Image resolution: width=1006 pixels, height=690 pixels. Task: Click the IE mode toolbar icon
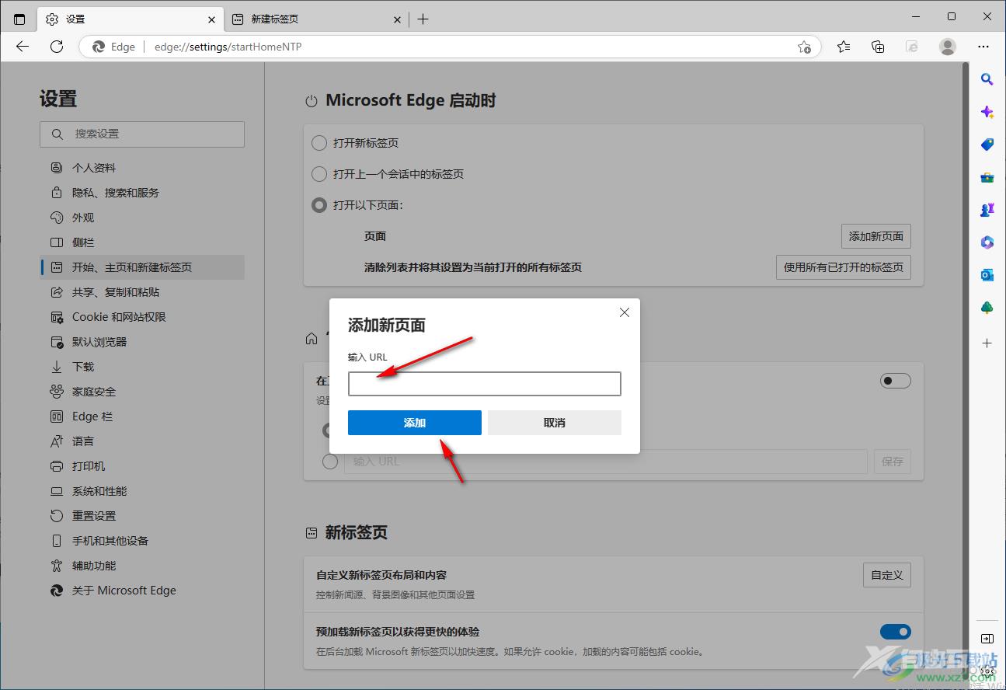912,47
